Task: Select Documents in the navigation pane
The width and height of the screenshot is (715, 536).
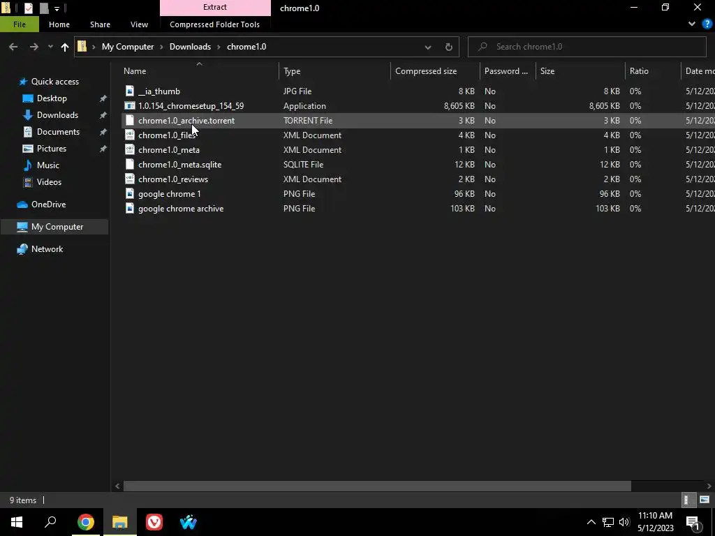Action: [x=58, y=132]
